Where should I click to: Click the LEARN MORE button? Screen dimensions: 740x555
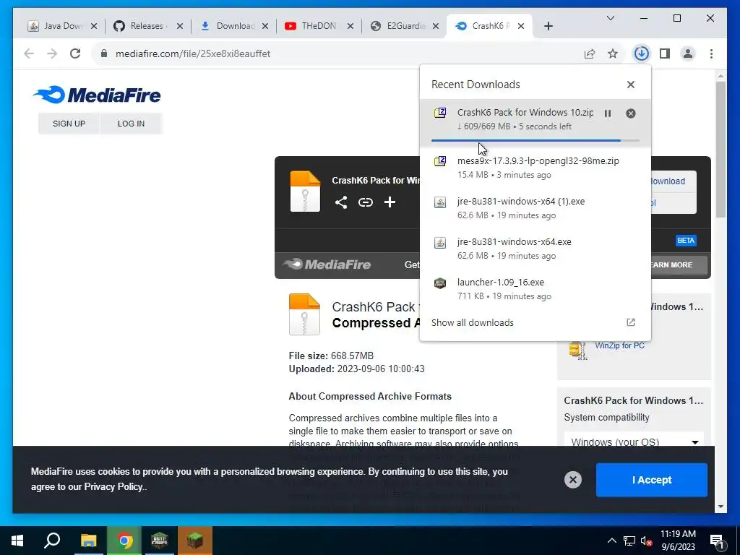point(678,264)
